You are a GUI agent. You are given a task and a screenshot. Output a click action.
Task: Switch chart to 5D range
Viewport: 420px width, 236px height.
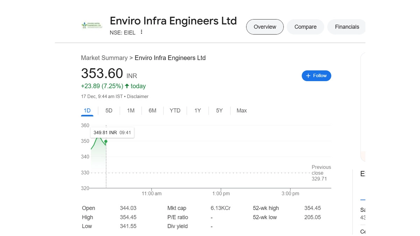tap(109, 111)
